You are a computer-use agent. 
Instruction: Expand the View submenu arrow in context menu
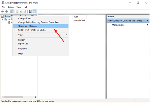[x=66, y=35]
